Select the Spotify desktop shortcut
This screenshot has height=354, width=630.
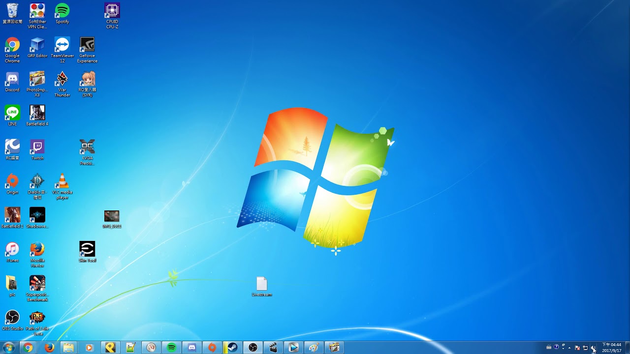(x=62, y=13)
